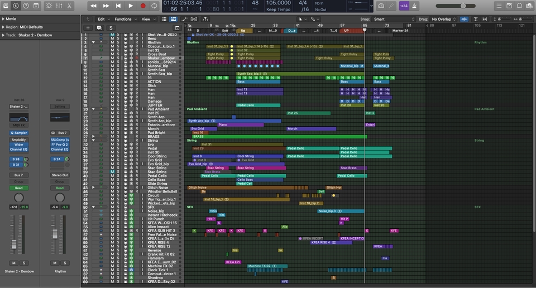The width and height of the screenshot is (536, 288).
Task: Start recording with the Record button
Action: 143,6
